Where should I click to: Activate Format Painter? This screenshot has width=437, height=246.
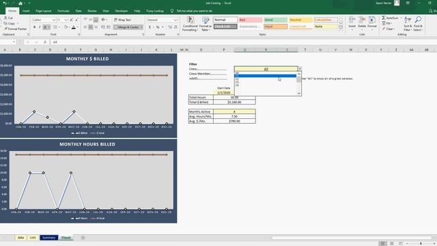16,29
